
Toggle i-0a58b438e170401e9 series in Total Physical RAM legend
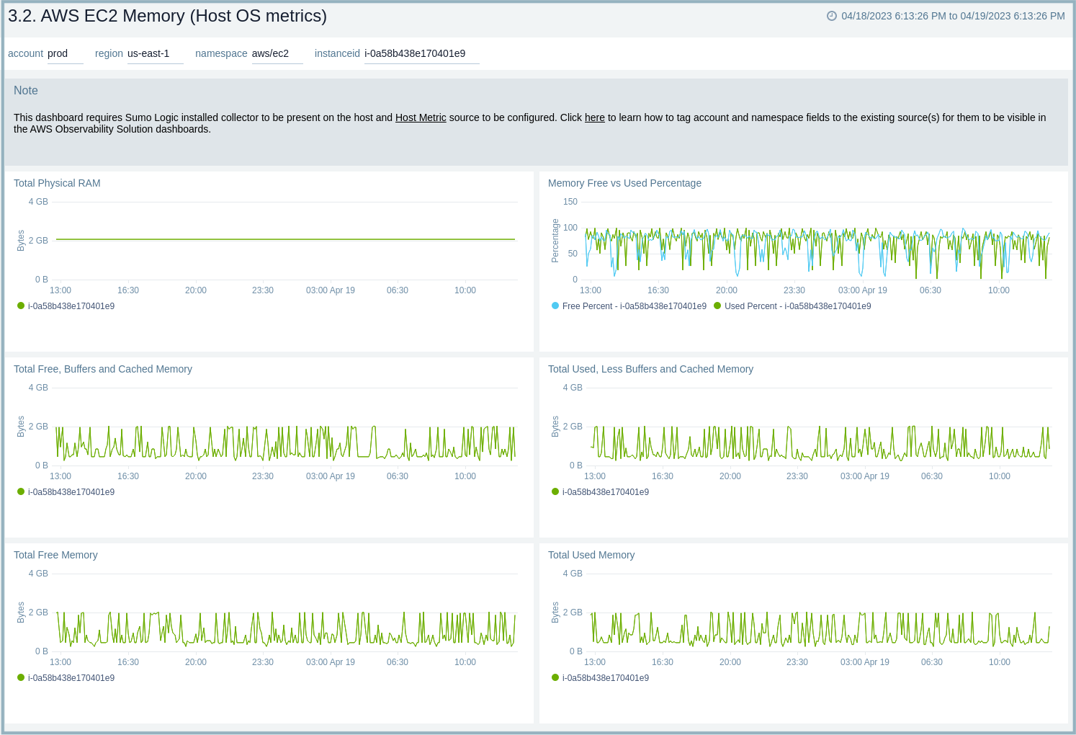[x=70, y=306]
